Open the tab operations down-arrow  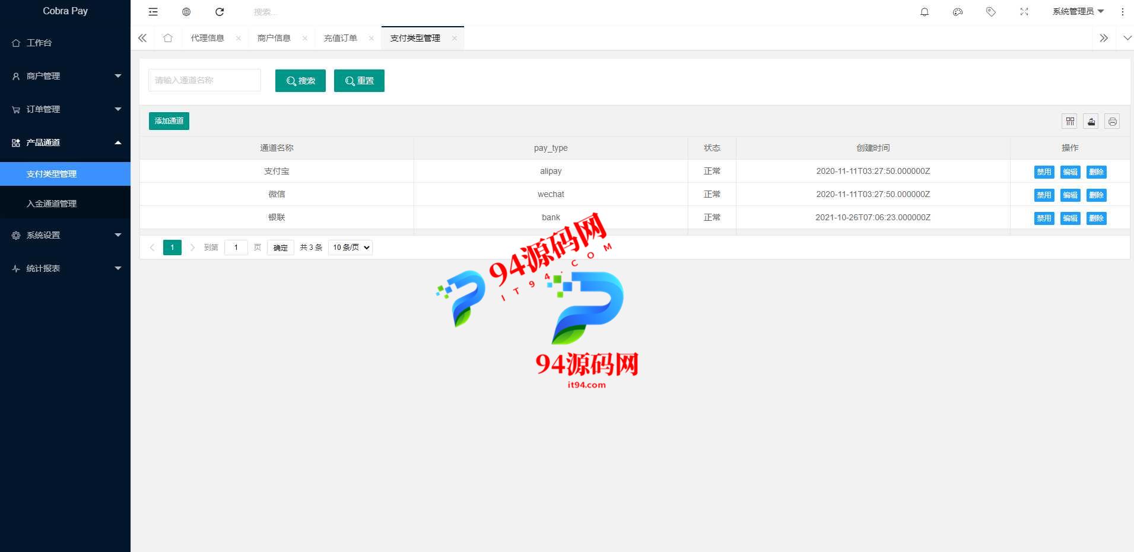pos(1127,38)
